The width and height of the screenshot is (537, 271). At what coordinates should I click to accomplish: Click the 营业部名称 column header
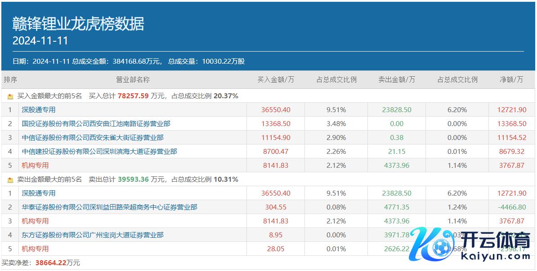pos(133,79)
